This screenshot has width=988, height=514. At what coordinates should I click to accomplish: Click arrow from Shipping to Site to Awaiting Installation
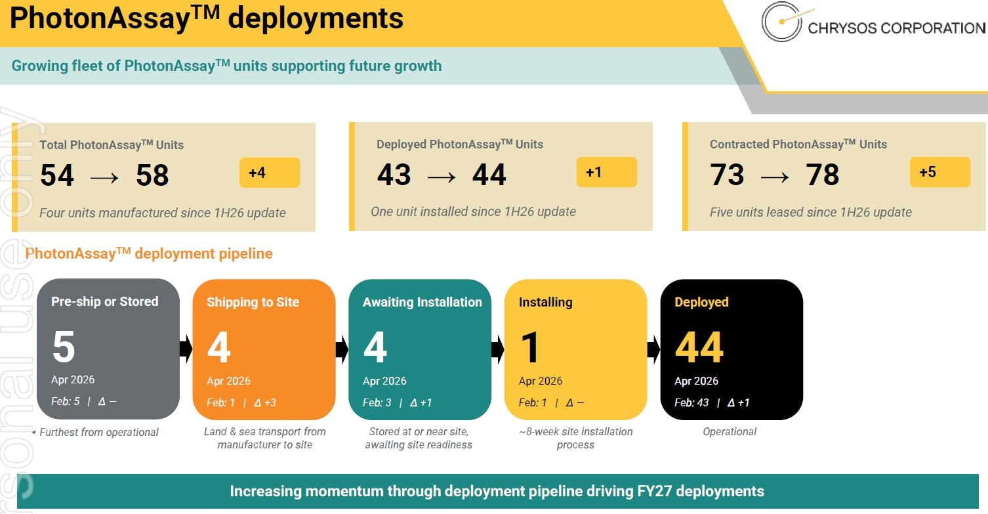[342, 350]
